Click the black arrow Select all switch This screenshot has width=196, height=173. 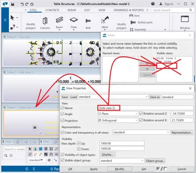pos(30,149)
